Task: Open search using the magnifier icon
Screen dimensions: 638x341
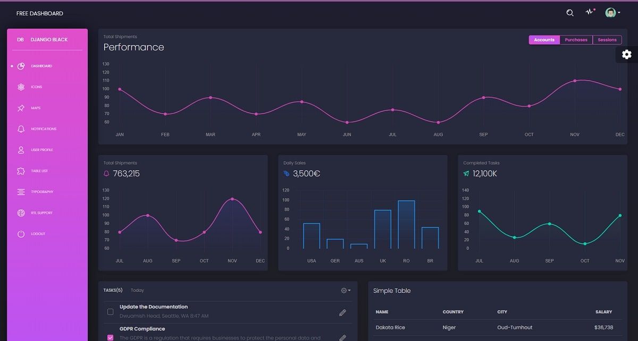Action: (569, 12)
